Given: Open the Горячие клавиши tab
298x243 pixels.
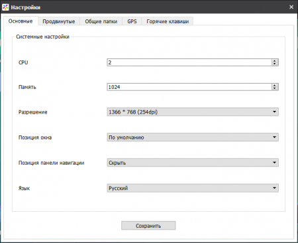Looking at the screenshot, I should (x=168, y=21).
